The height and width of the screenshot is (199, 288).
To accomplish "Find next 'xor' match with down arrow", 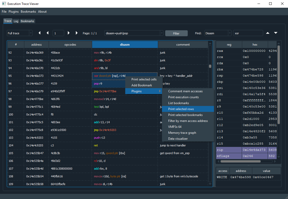I will pyautogui.click(x=276, y=33).
